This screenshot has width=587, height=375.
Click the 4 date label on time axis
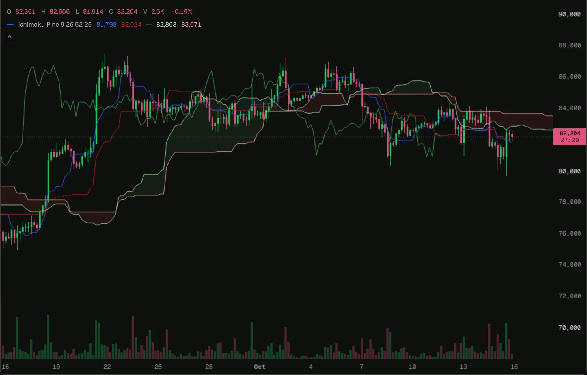click(311, 367)
